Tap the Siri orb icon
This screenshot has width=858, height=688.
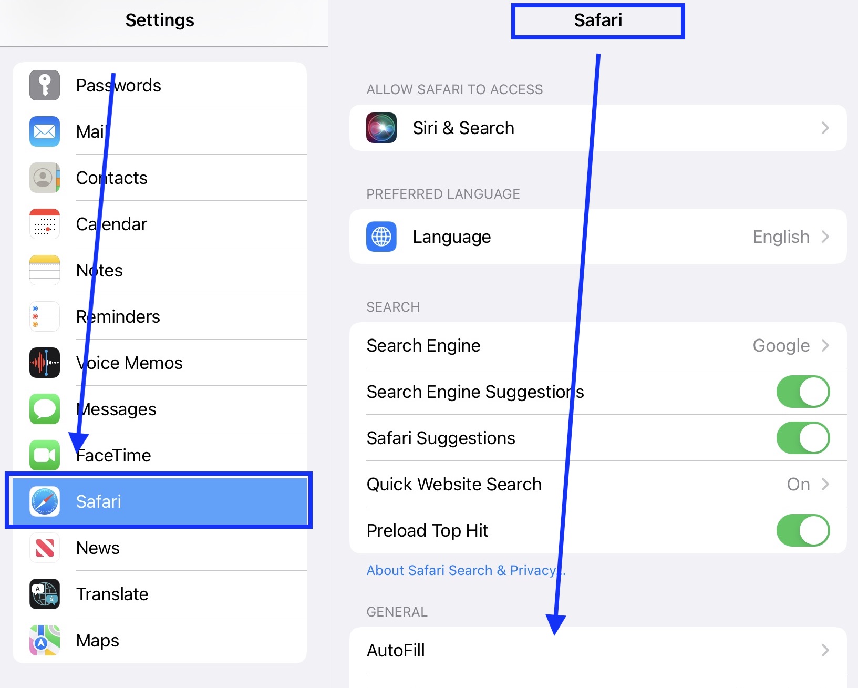pyautogui.click(x=381, y=128)
